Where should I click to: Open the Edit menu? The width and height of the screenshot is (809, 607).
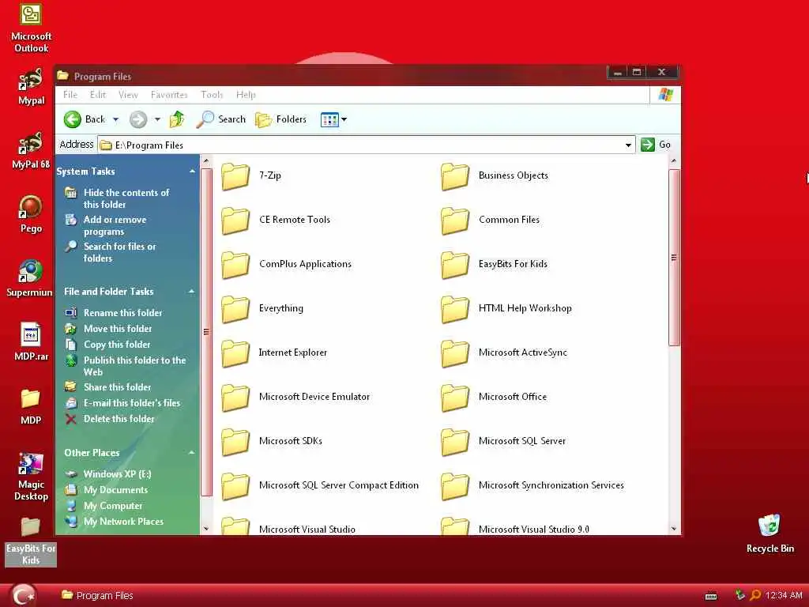click(97, 95)
